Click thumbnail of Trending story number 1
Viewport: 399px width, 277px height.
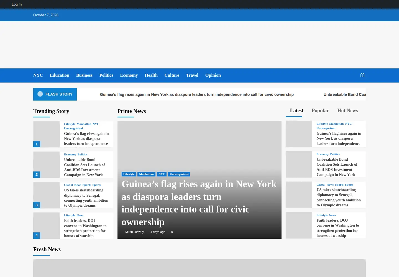point(47,134)
